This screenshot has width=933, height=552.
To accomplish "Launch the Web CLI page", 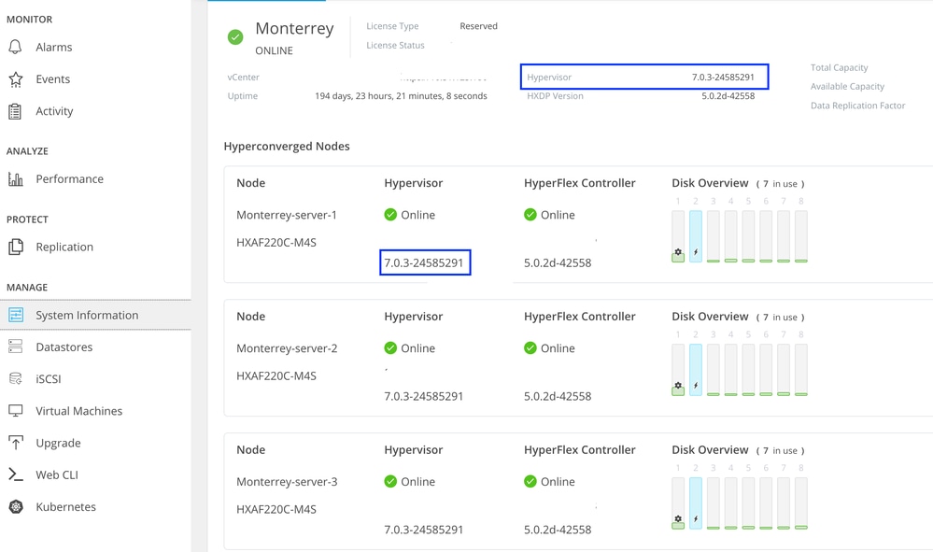I will 57,474.
